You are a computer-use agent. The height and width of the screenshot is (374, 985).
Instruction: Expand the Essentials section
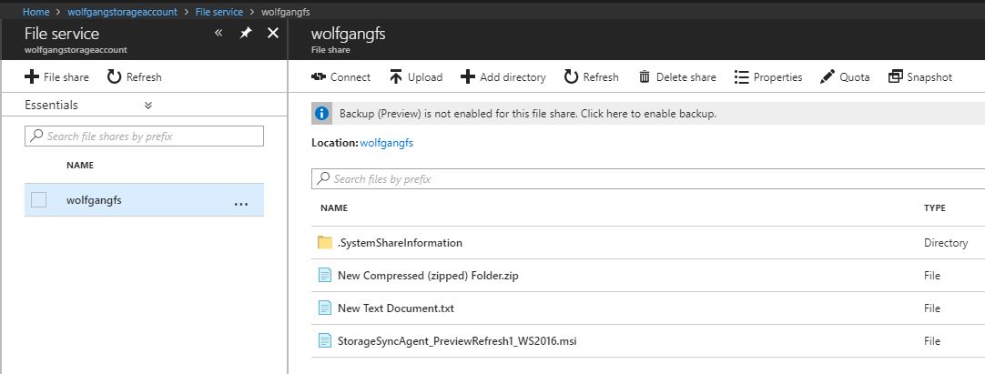[x=148, y=106]
